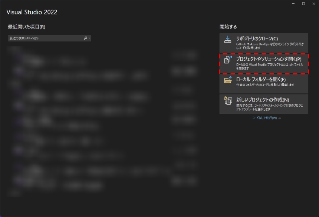Click the .sln ファイル description under open project

point(270,67)
